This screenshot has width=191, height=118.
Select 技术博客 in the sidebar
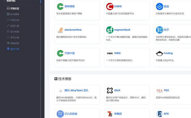[x=13, y=14]
